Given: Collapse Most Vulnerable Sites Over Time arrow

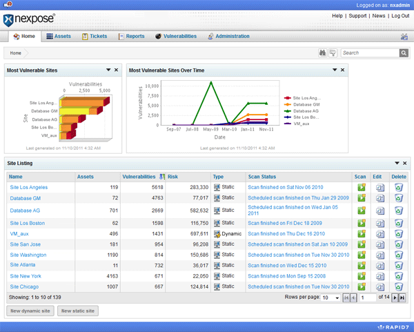Looking at the screenshot, I should click(335, 70).
